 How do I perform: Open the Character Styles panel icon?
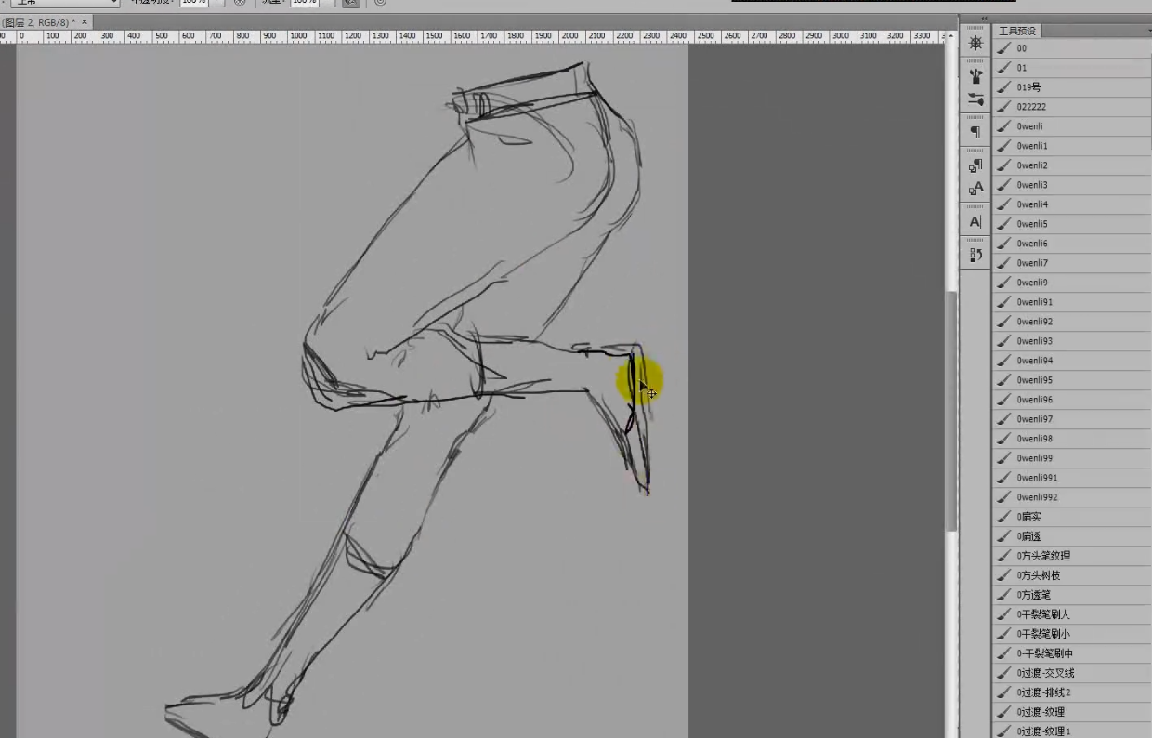tap(975, 189)
